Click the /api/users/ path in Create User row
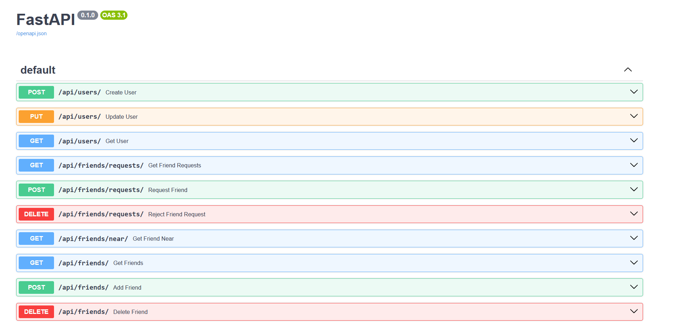The width and height of the screenshot is (673, 334). (x=80, y=92)
